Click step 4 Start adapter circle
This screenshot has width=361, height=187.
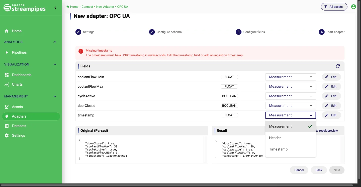click(322, 32)
